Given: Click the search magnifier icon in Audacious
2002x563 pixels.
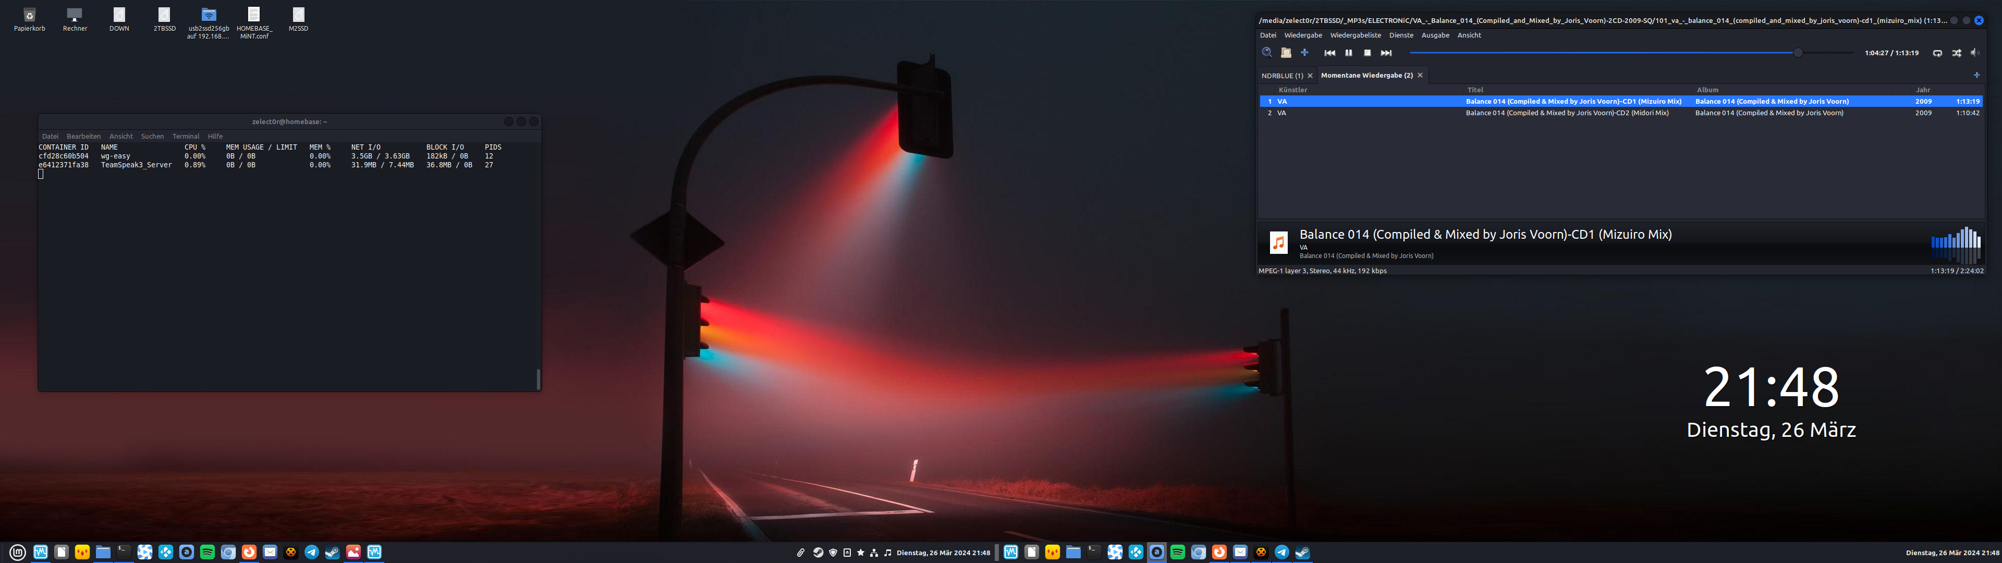Looking at the screenshot, I should pyautogui.click(x=1267, y=53).
